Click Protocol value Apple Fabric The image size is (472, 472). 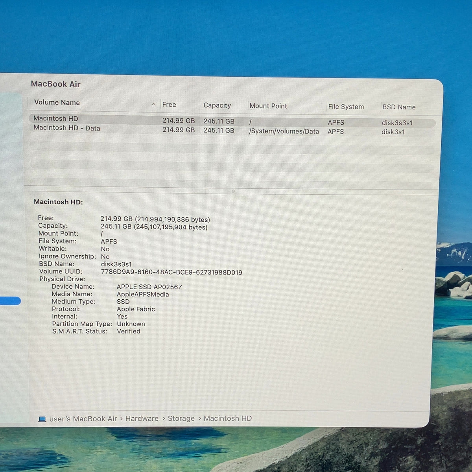pyautogui.click(x=136, y=309)
